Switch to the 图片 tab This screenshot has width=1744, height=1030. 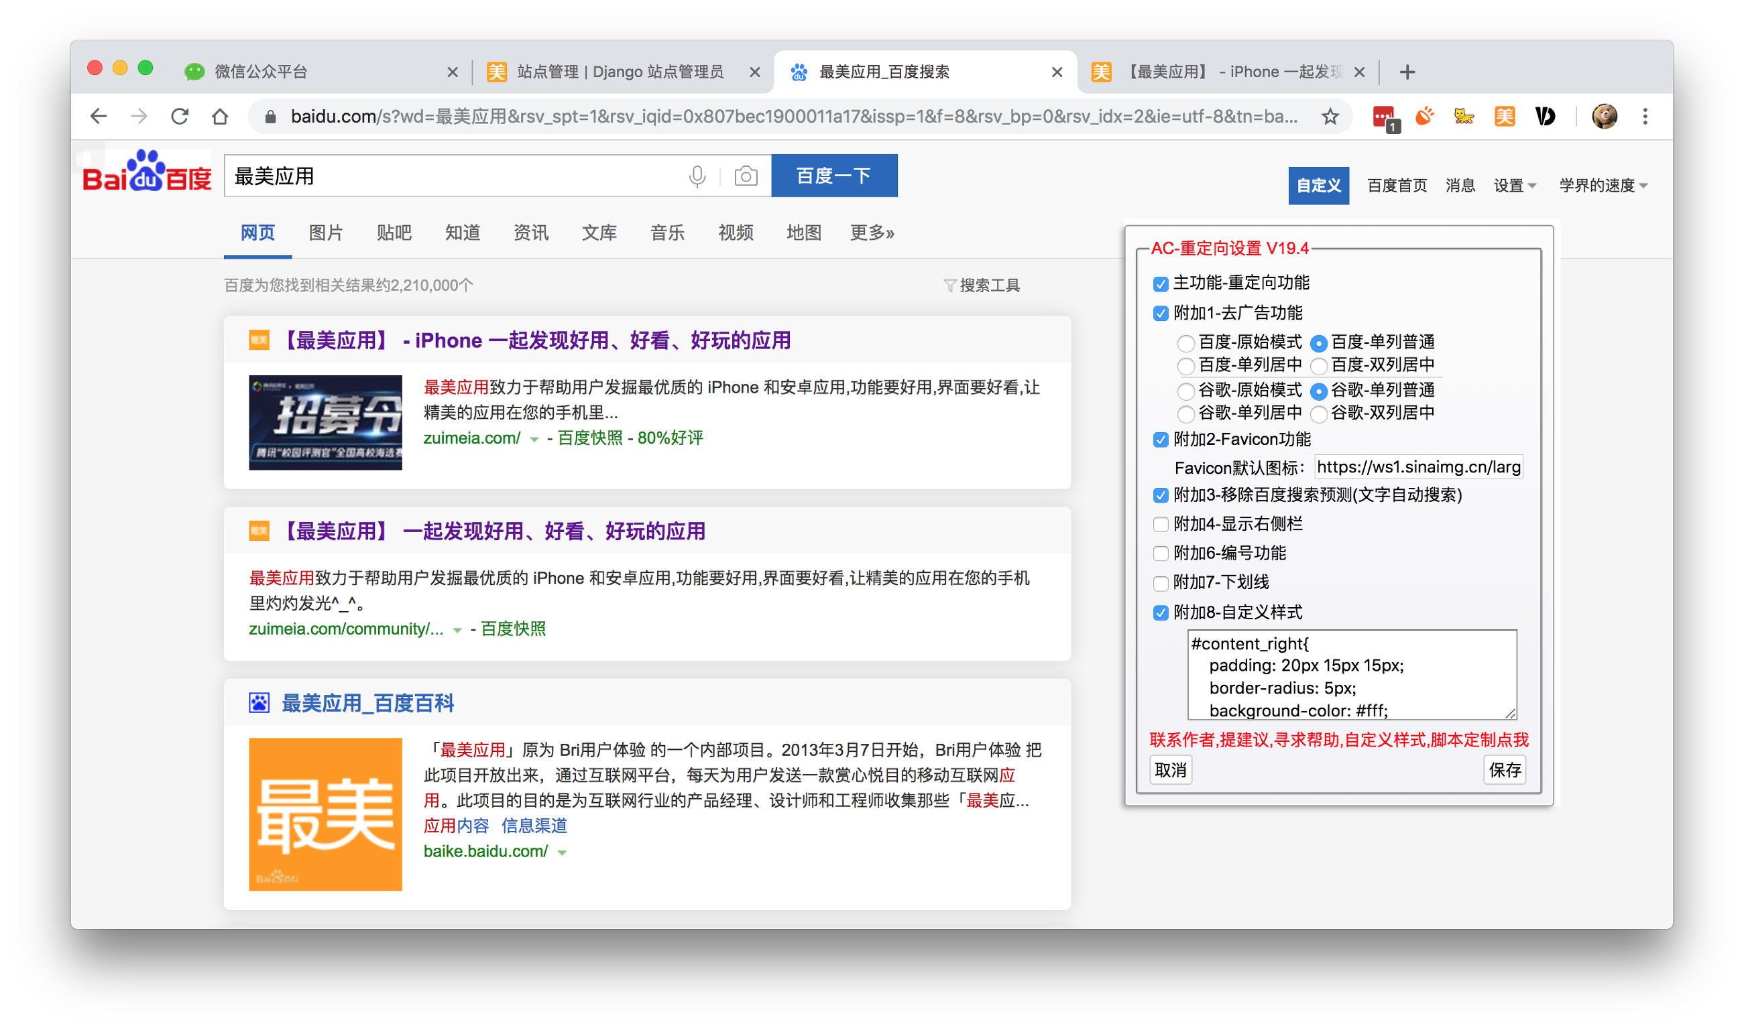pos(326,233)
